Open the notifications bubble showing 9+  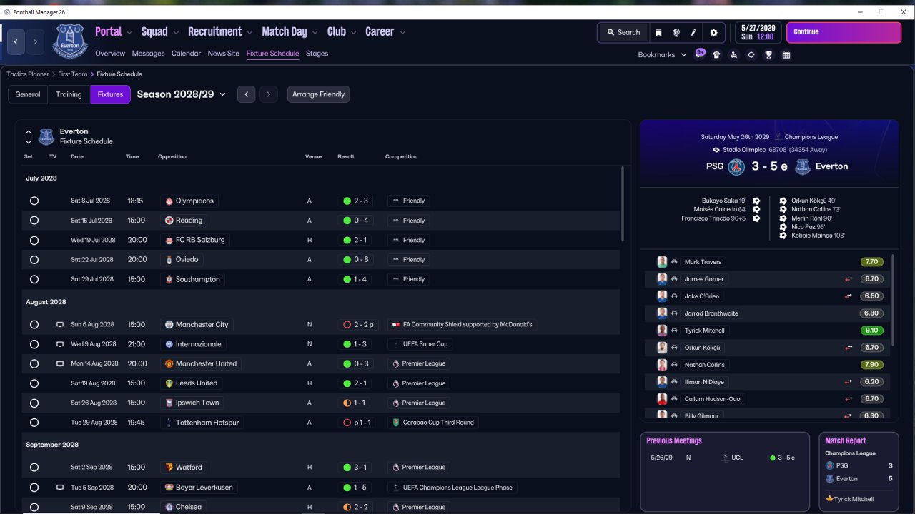701,54
